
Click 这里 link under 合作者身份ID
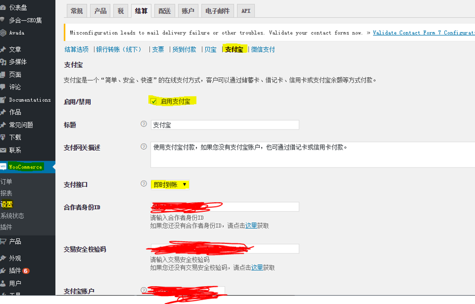click(x=251, y=225)
